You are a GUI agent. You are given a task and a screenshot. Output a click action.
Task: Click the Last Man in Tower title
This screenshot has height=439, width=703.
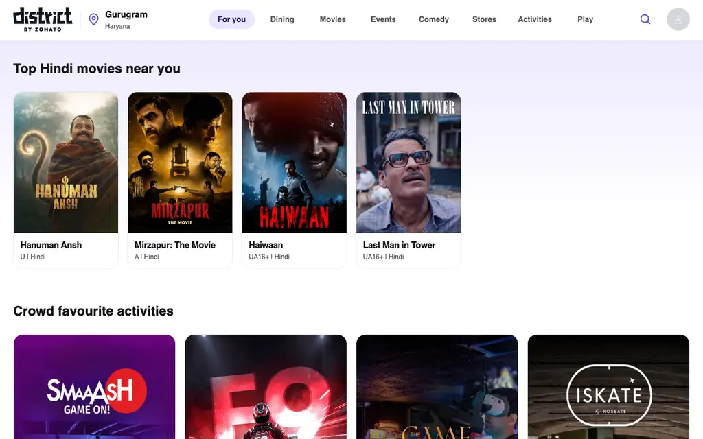[x=399, y=245]
